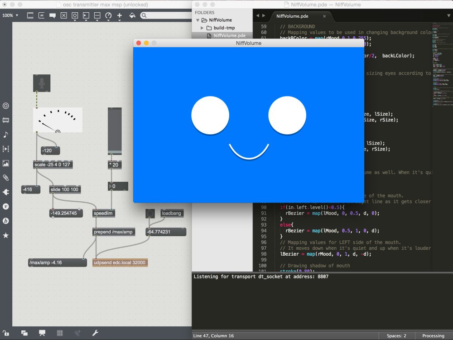The width and height of the screenshot is (453, 340).
Task: Open the BEAP modules icon in sidebar
Action: (6, 221)
